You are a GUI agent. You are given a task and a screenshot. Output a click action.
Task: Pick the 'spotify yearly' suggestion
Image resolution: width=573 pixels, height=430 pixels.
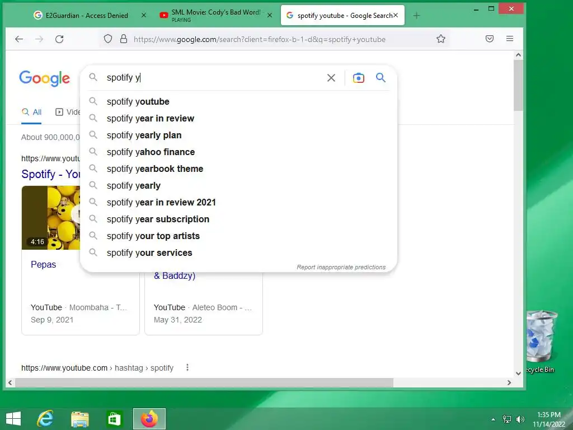pos(238,186)
